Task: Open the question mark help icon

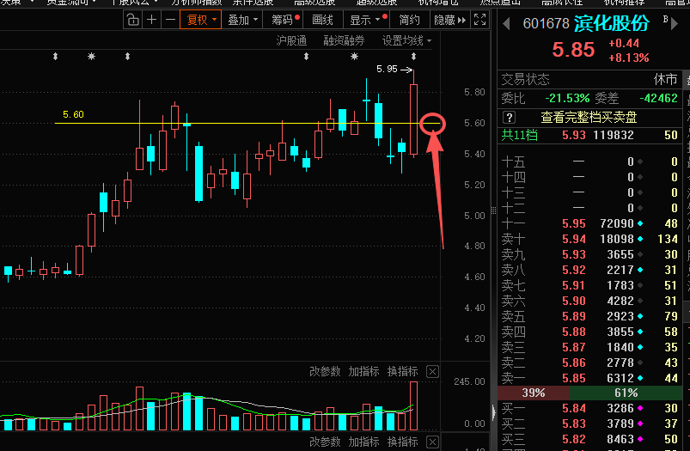Action: click(510, 117)
